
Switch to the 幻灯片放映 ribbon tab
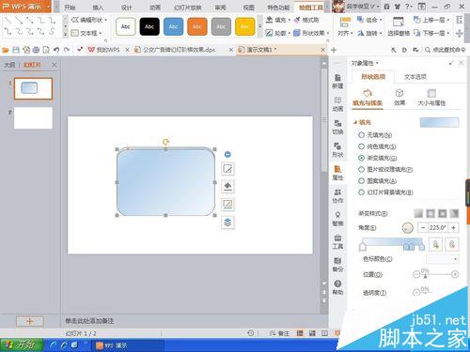(187, 8)
